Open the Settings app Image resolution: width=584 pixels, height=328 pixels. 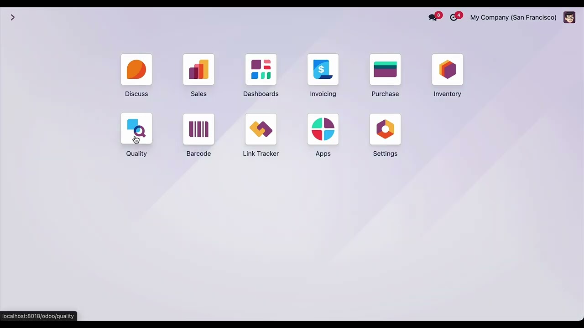point(385,129)
